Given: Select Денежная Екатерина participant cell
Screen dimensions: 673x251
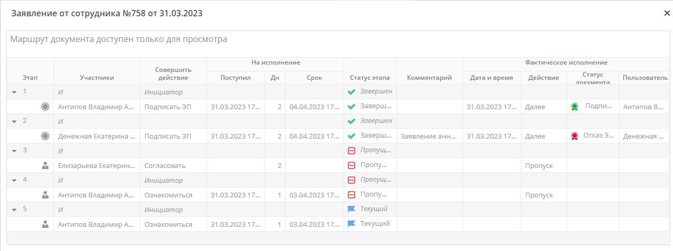Looking at the screenshot, I should [97, 136].
